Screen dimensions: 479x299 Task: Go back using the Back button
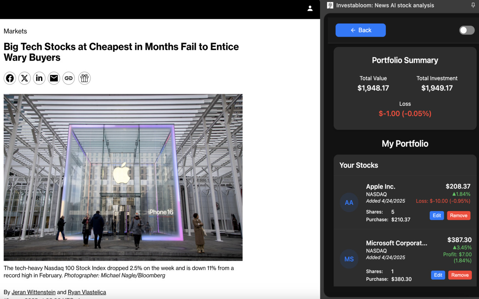[x=361, y=30]
